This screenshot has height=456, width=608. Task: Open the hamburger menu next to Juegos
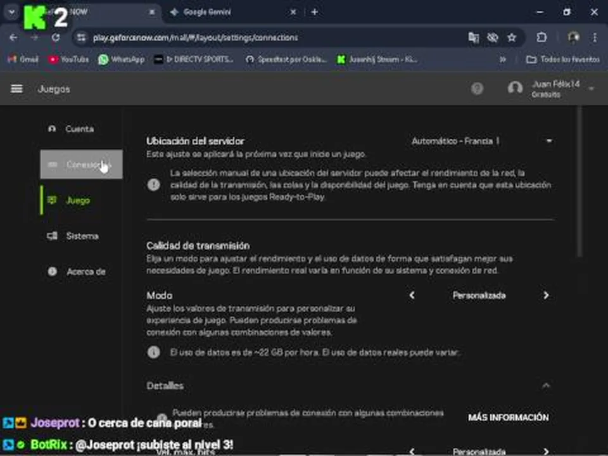coord(16,89)
